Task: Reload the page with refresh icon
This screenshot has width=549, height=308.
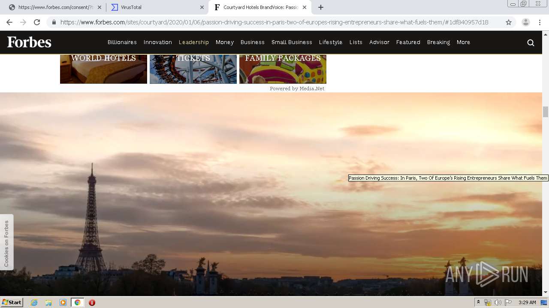Action: point(37,22)
